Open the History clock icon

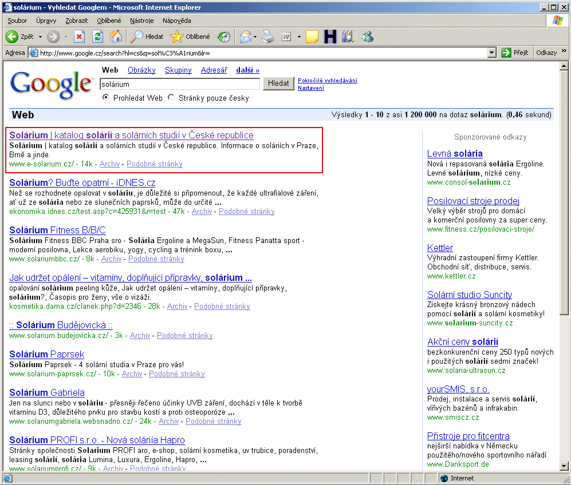223,37
